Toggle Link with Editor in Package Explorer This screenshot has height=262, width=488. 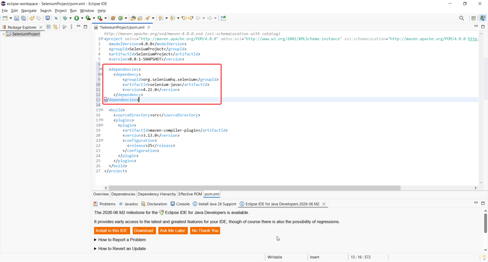tap(56, 27)
